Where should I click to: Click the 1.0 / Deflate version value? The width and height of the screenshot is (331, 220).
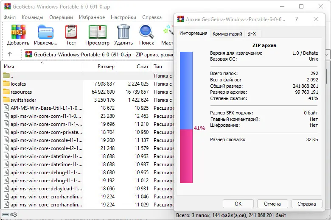point(305,53)
